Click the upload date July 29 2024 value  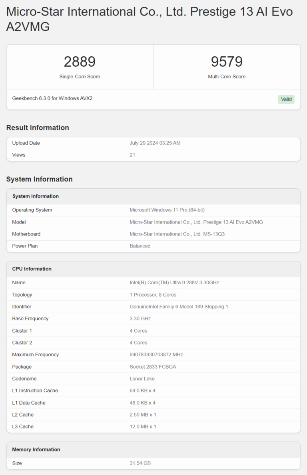(155, 143)
